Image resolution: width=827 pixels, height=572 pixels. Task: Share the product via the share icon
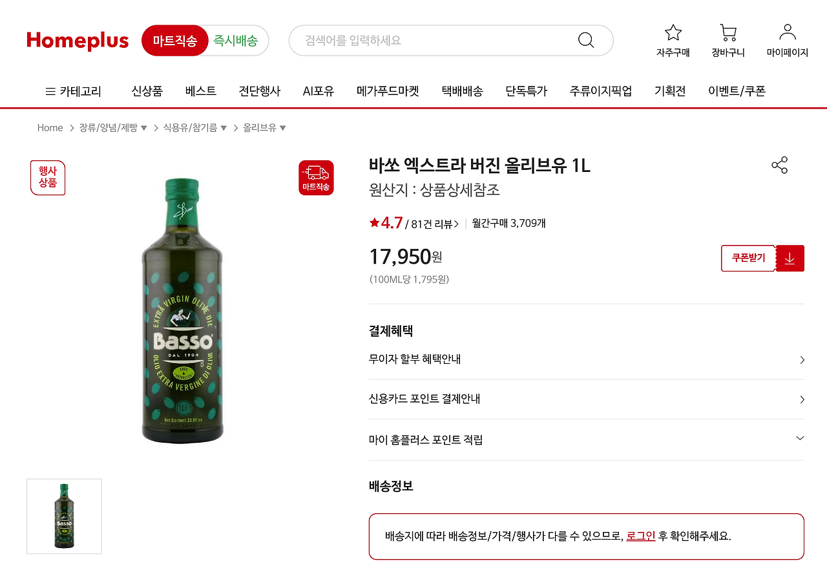click(779, 165)
